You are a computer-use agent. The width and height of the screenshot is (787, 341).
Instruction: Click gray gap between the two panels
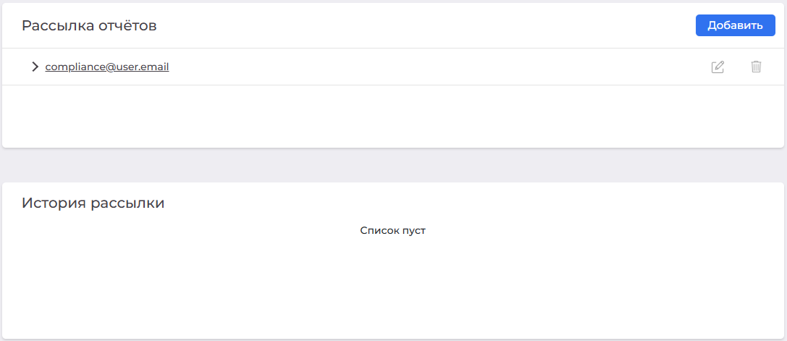coord(393,165)
